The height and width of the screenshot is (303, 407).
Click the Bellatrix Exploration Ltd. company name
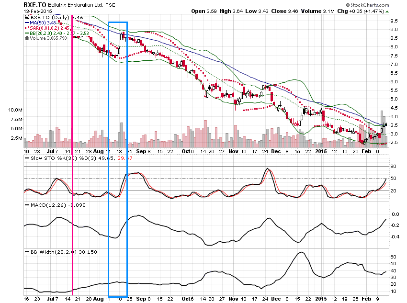(75, 5)
